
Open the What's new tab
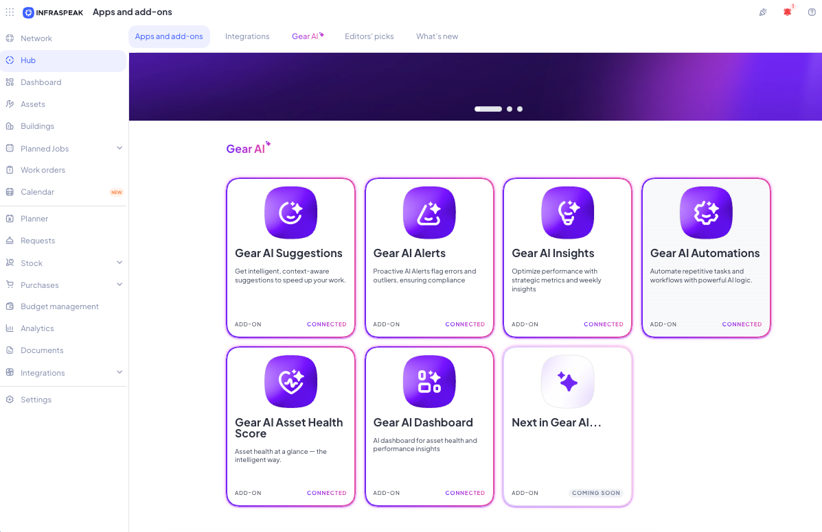(437, 36)
